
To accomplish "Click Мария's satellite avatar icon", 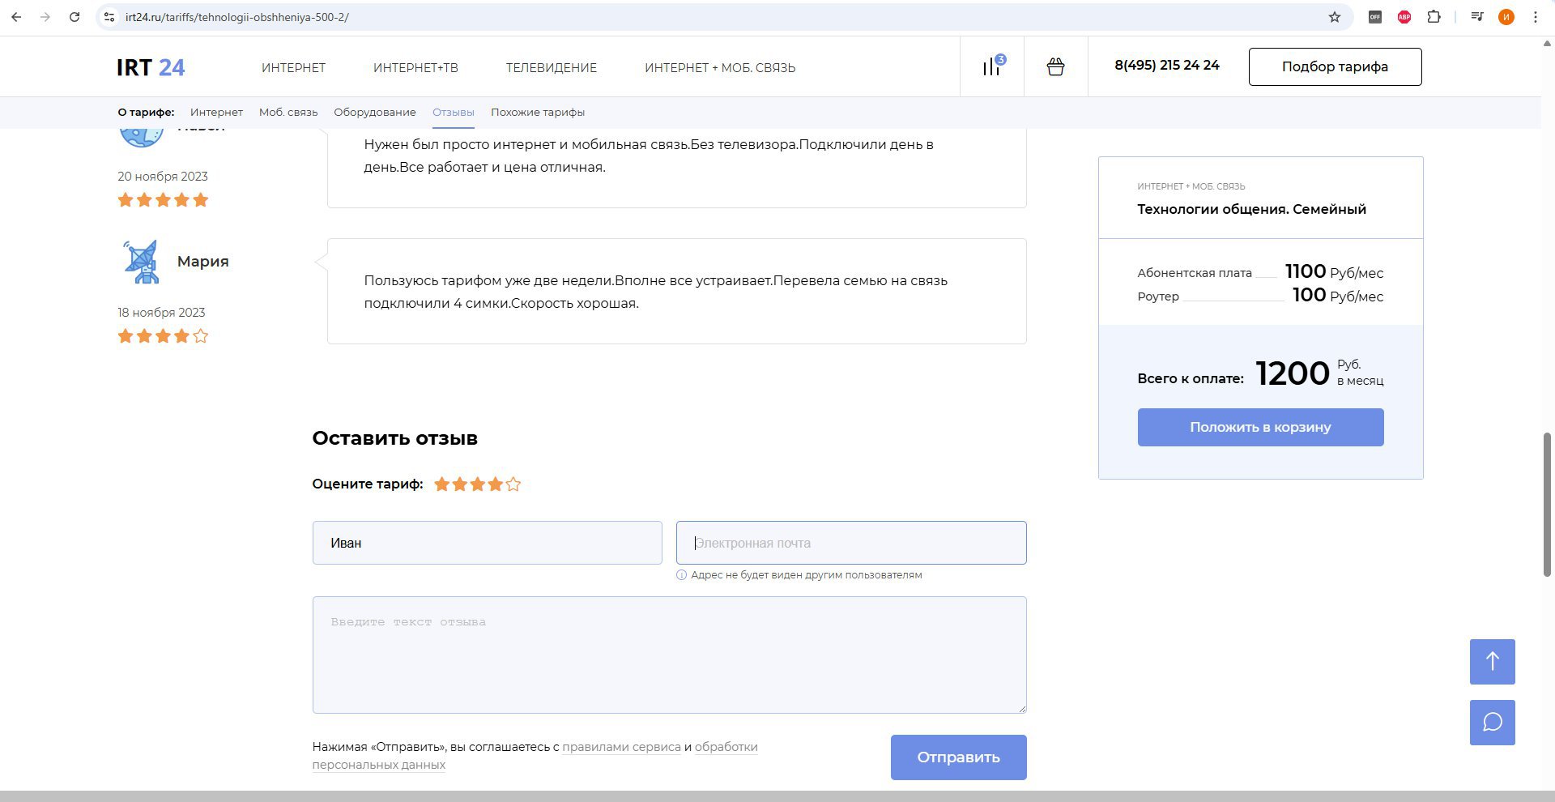I will pos(142,262).
